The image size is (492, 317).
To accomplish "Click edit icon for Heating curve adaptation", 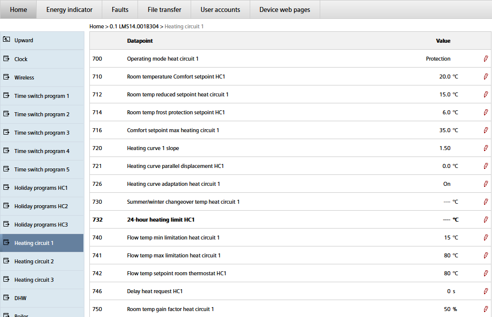I will pos(486,184).
